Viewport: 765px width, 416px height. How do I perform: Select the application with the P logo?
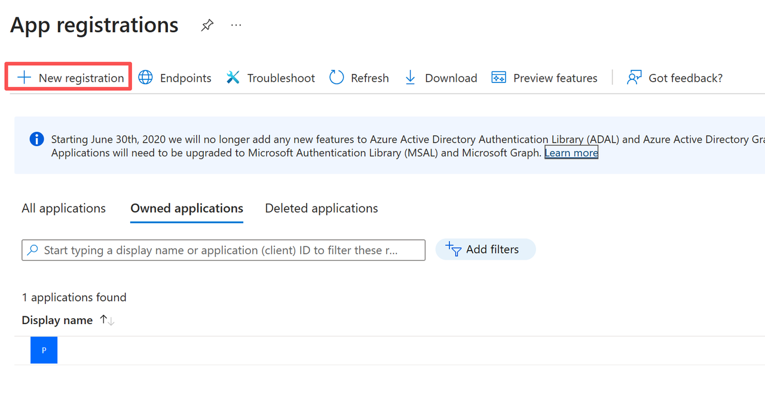tap(44, 350)
